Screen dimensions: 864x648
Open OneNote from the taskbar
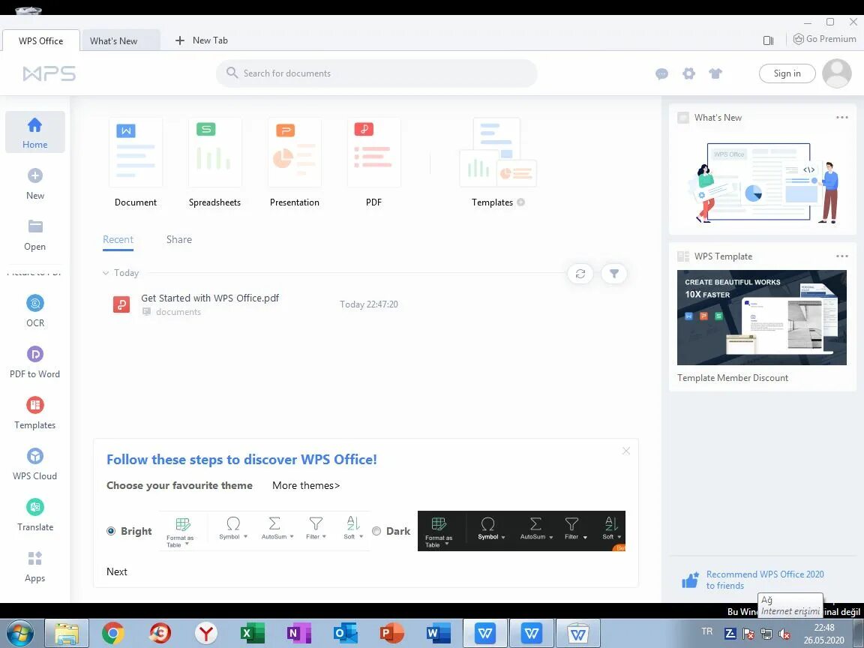pos(298,633)
